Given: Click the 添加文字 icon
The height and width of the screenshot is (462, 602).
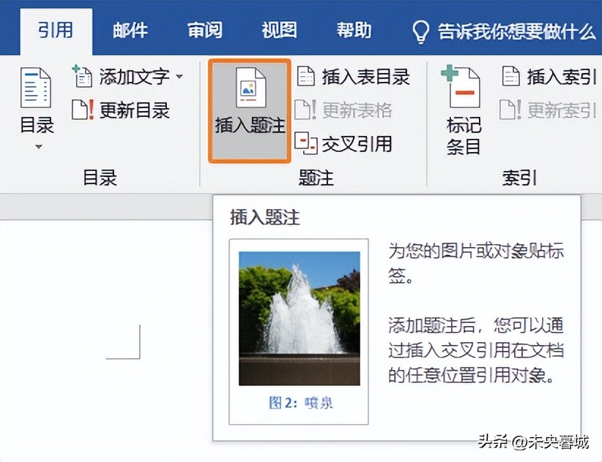Looking at the screenshot, I should point(82,76).
